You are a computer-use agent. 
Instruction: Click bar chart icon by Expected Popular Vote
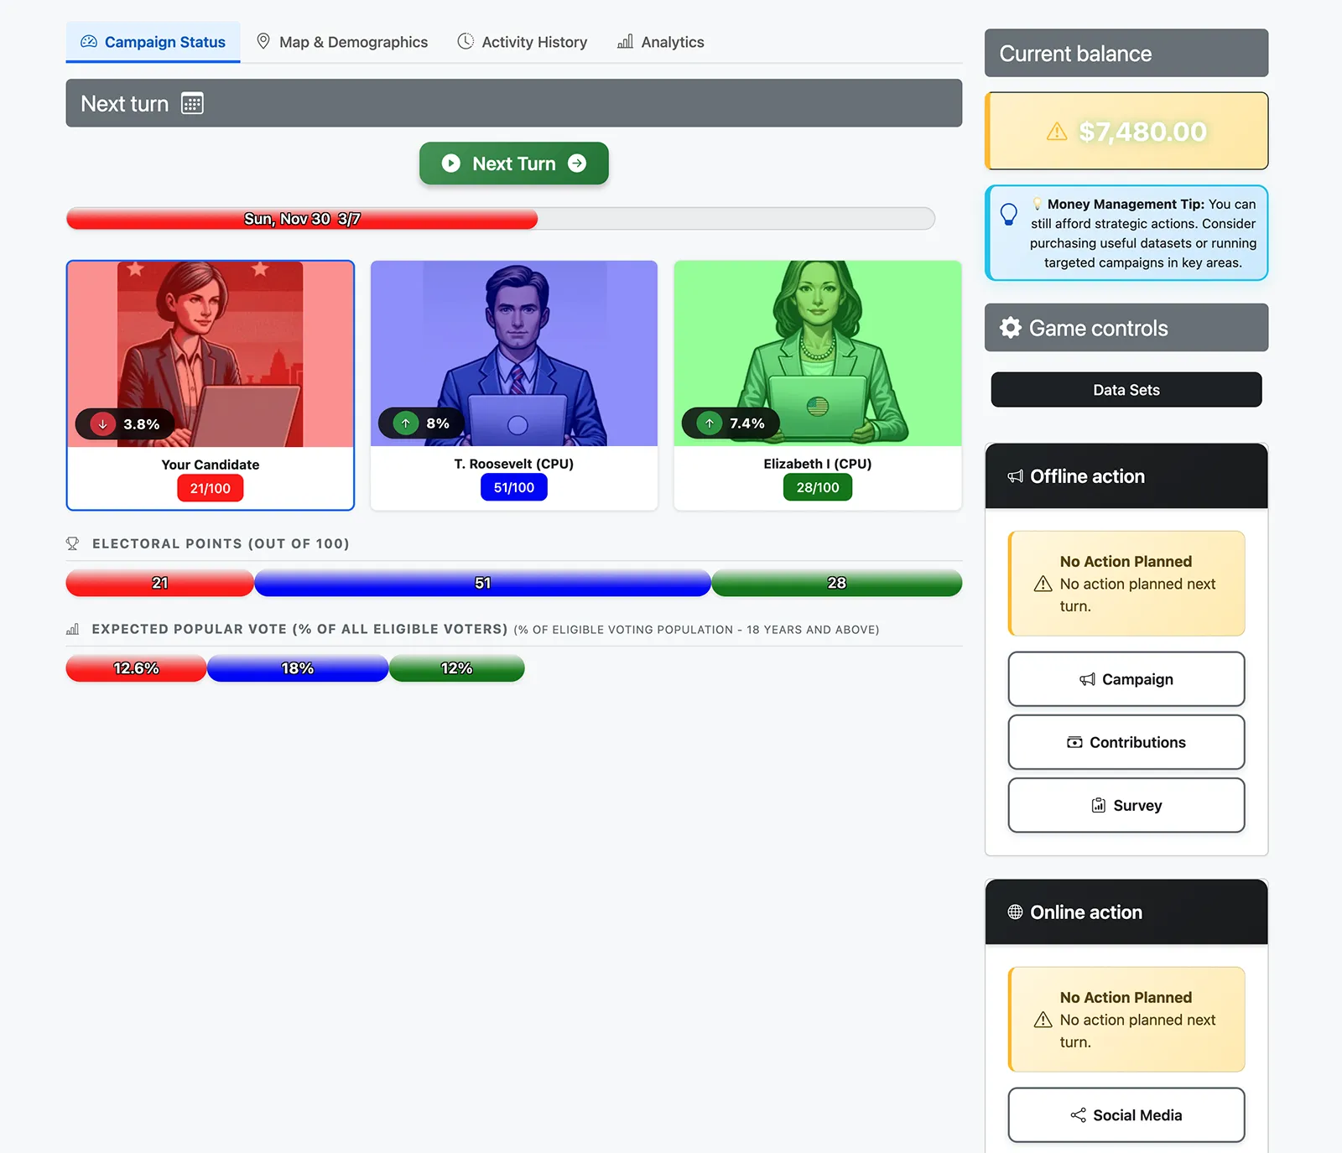pos(73,629)
